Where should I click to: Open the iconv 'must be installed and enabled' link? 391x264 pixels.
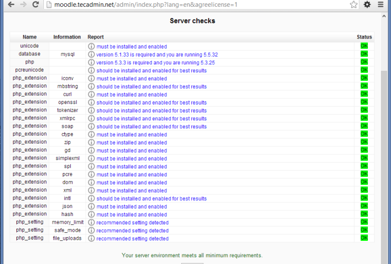coord(132,79)
